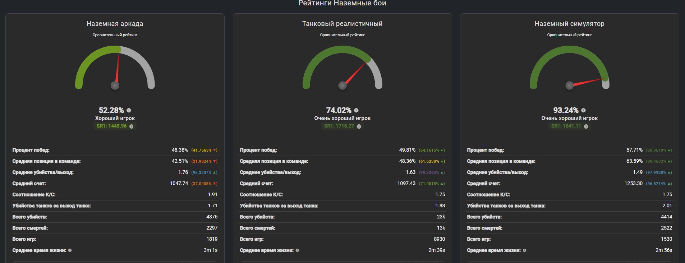Click the SR1: 1716.27 badge text
Image resolution: width=685 pixels, height=263 pixels.
(339, 126)
